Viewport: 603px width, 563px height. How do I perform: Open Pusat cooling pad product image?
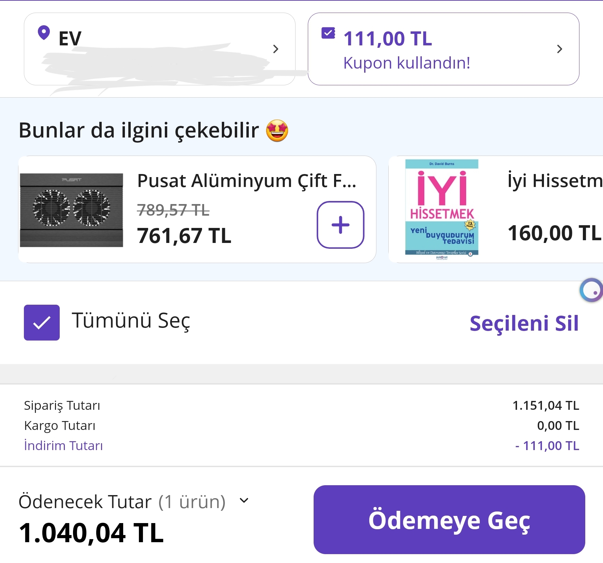point(72,210)
